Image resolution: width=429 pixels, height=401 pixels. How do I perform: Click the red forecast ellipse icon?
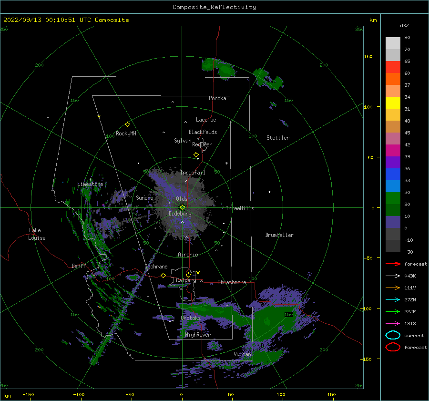tap(393, 347)
